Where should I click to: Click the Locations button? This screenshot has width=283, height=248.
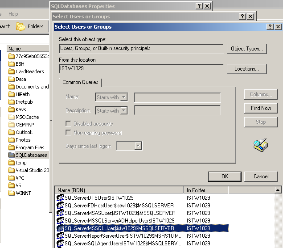pos(247,69)
